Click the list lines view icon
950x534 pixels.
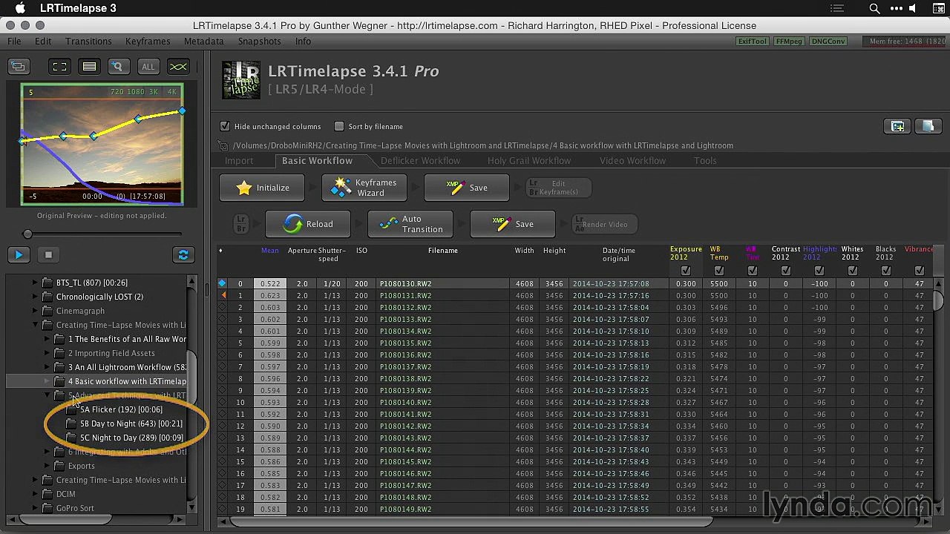(89, 67)
